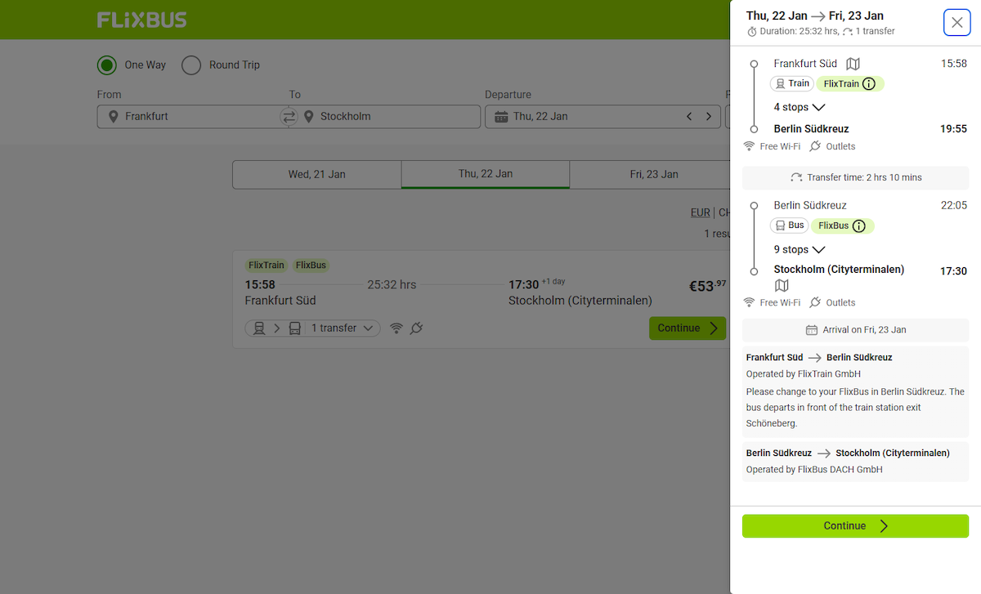Image resolution: width=981 pixels, height=594 pixels.
Task: Click calendar icon in Departure field
Action: 501,116
